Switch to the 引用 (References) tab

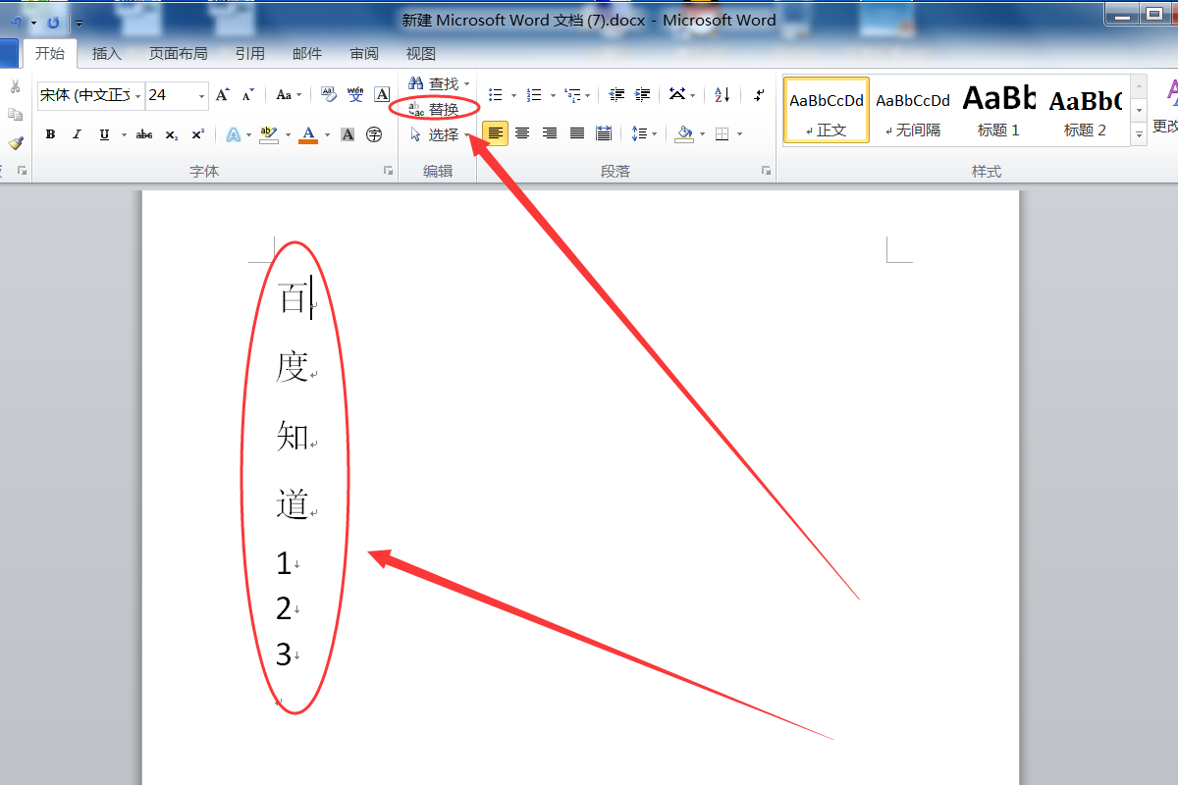pos(250,54)
